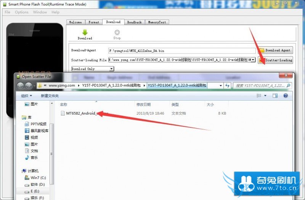
Task: Sort by the 修改日期 column header
Action: coord(144,104)
